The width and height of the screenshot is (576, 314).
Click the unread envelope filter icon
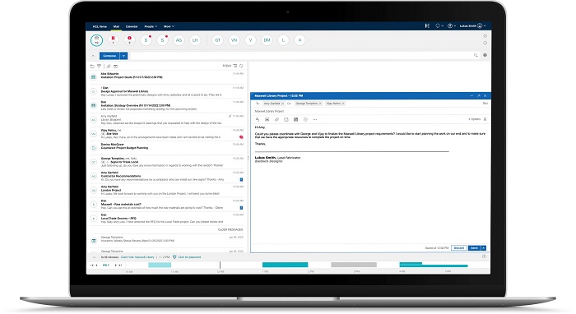pos(115,67)
